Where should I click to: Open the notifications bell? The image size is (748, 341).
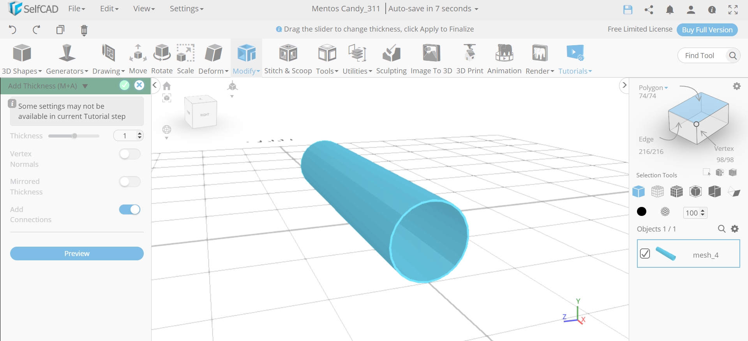coord(670,10)
